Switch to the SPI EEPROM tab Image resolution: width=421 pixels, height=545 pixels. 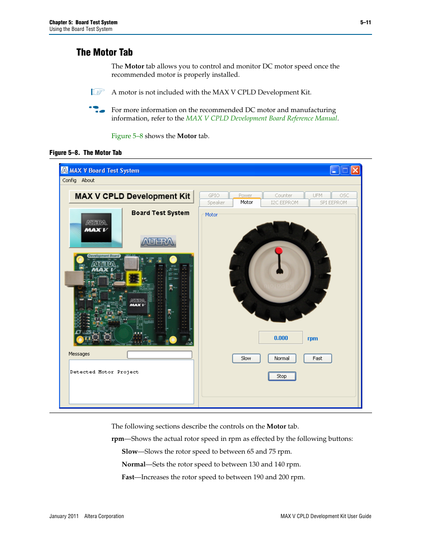tap(333, 203)
